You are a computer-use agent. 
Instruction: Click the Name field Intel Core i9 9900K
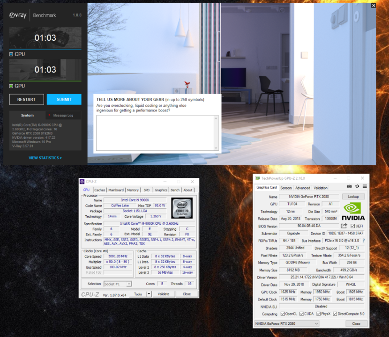point(135,200)
